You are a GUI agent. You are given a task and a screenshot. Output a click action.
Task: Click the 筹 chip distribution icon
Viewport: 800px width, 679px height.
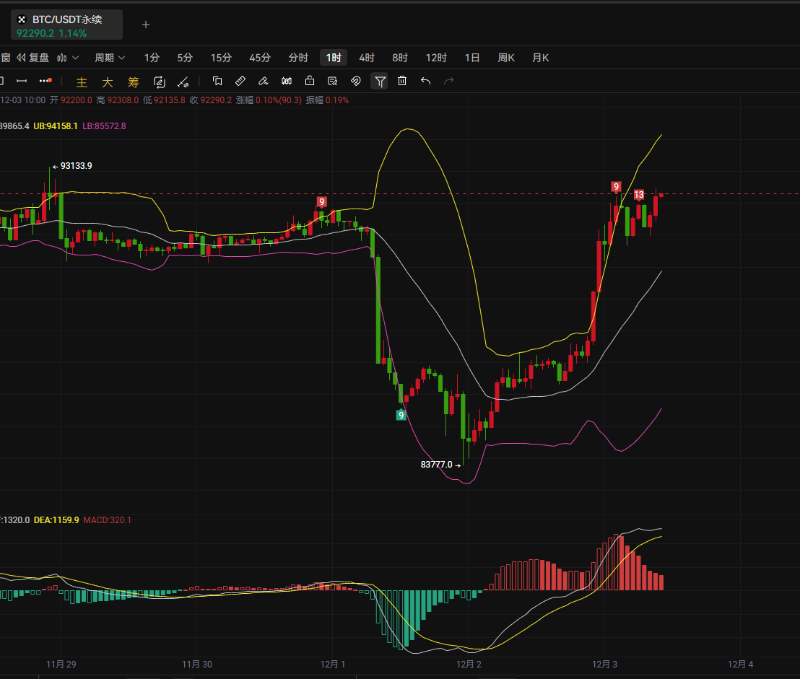tap(133, 82)
